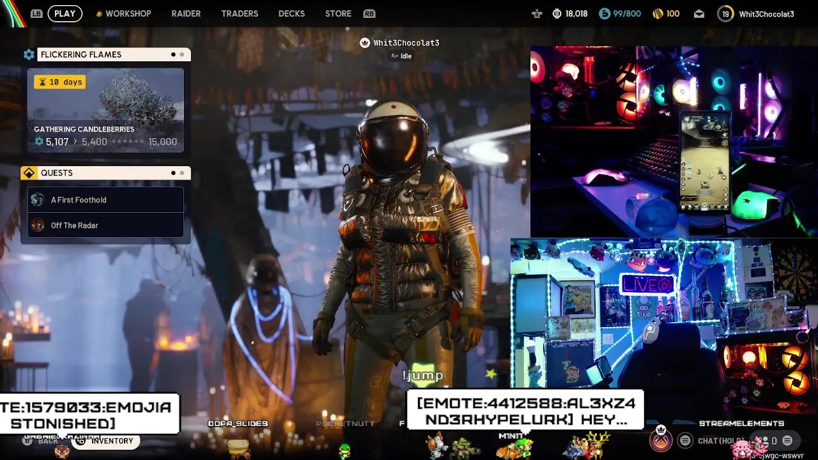818x460 pixels.
Task: Click the gold striped currency icon beside 100
Action: click(658, 13)
